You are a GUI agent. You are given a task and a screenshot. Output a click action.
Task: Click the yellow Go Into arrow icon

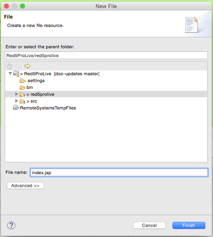[x=27, y=66]
